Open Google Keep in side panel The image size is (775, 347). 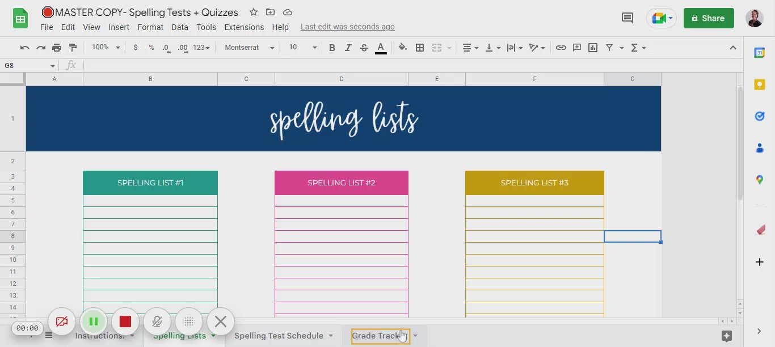tap(759, 84)
